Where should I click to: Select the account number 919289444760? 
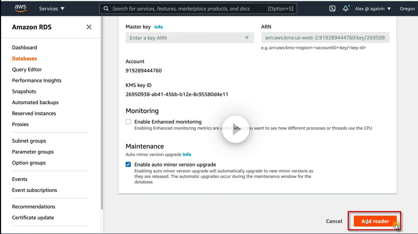click(144, 71)
